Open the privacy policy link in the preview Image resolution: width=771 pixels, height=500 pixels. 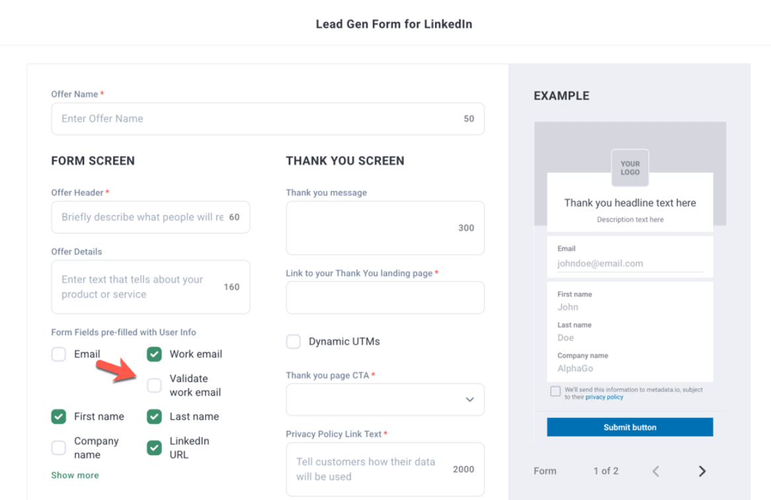(x=604, y=396)
